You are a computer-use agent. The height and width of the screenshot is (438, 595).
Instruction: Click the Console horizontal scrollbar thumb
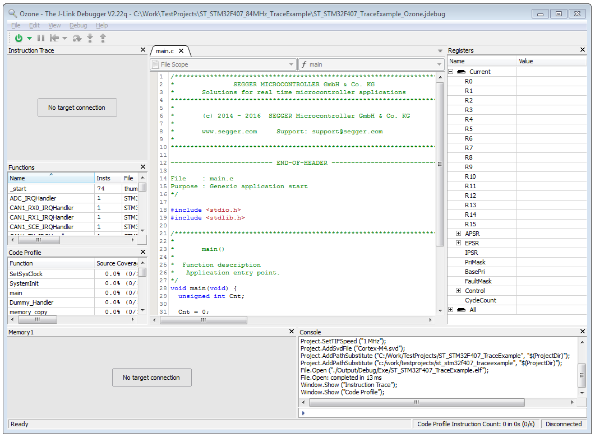tap(417, 402)
